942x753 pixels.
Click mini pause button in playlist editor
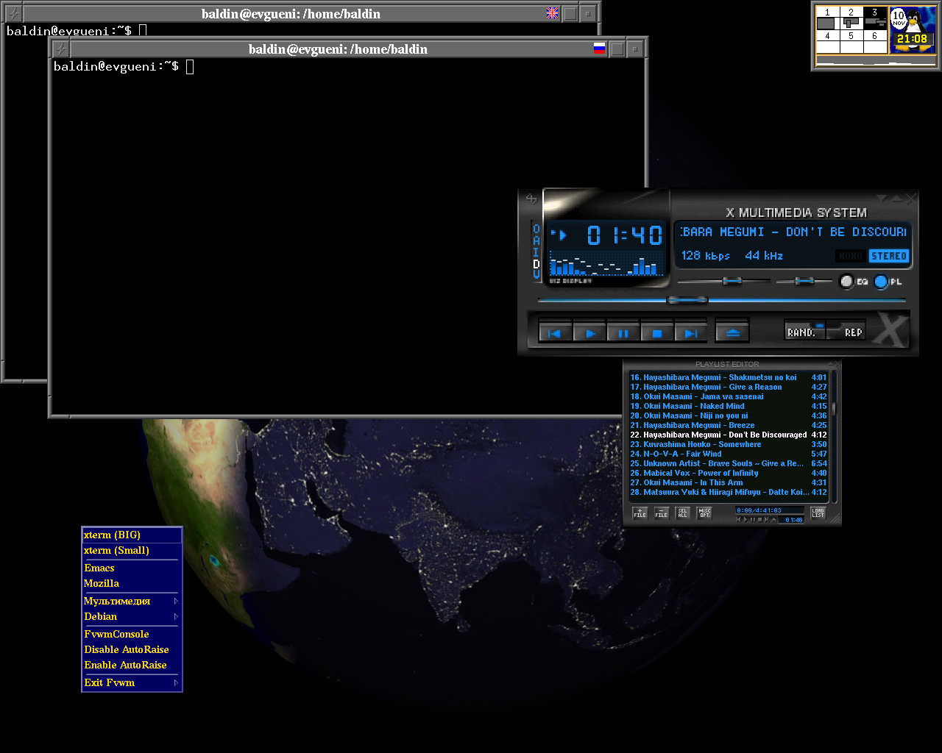tap(753, 519)
